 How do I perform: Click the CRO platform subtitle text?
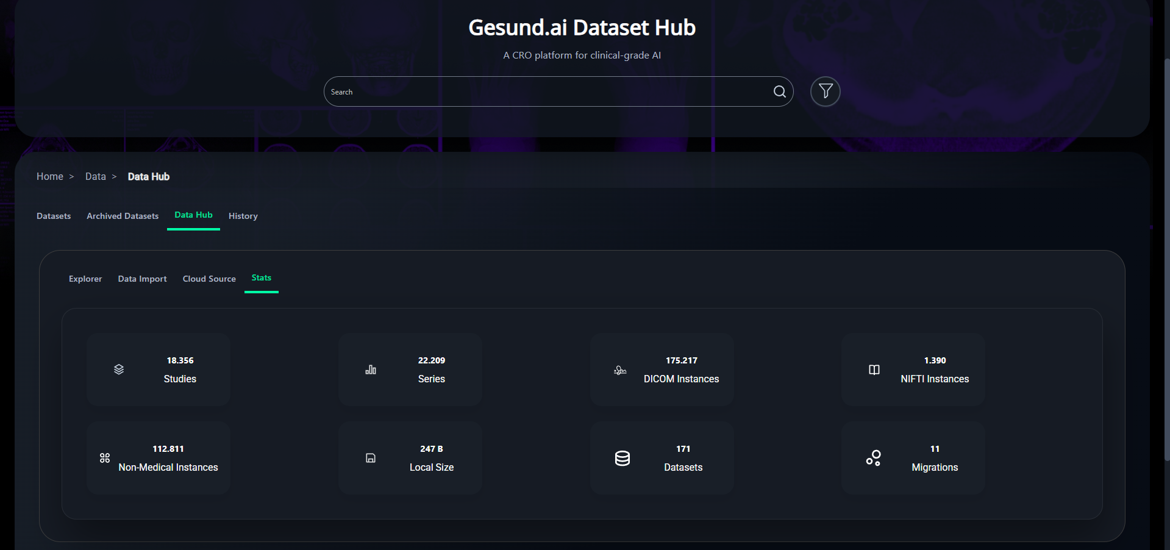point(582,55)
